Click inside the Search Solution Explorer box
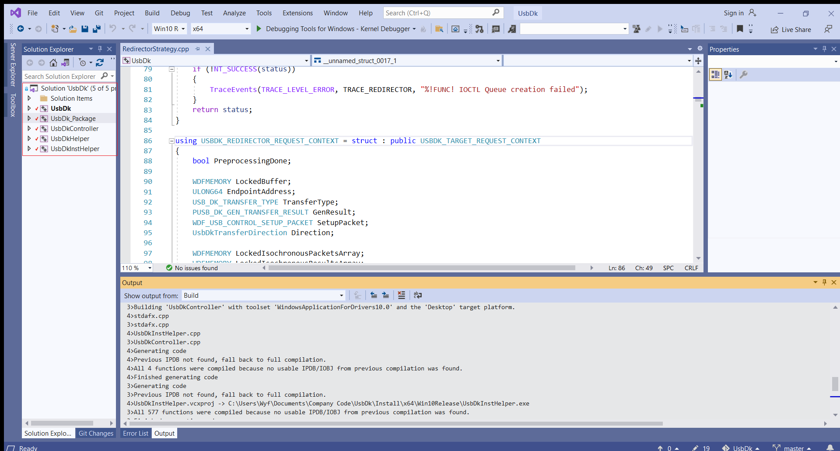 point(61,76)
